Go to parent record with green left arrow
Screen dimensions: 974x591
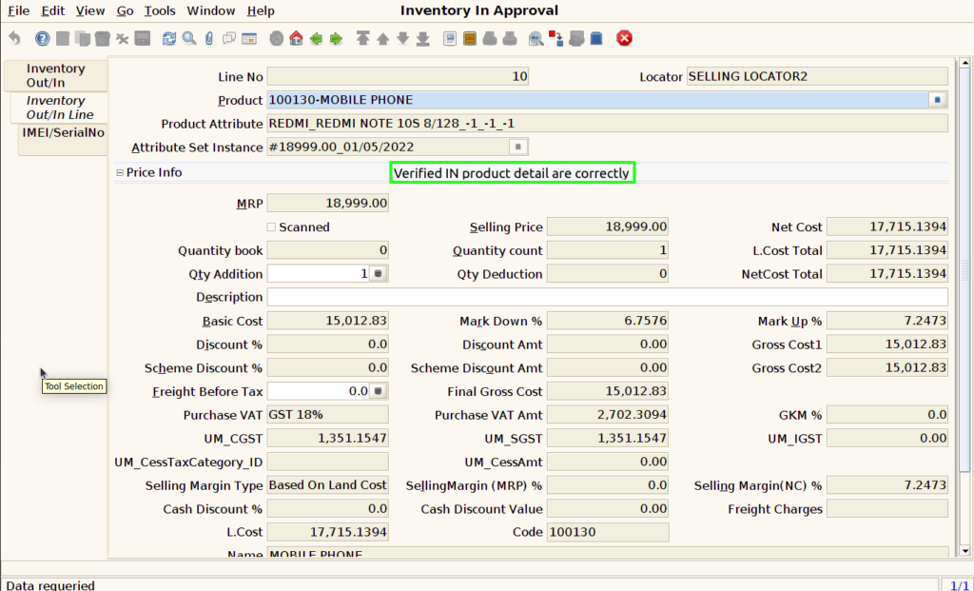(x=316, y=38)
